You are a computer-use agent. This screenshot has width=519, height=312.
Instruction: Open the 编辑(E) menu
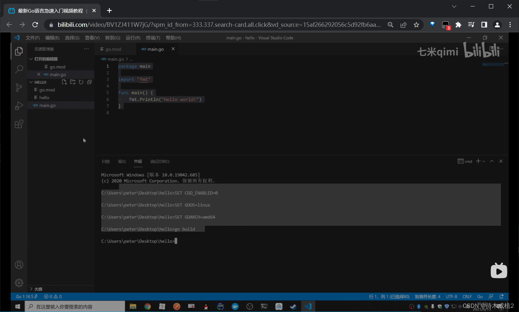[x=52, y=38]
